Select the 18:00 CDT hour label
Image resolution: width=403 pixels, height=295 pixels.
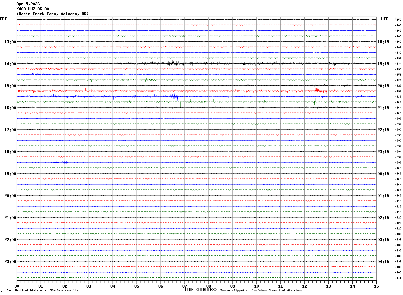click(10, 152)
